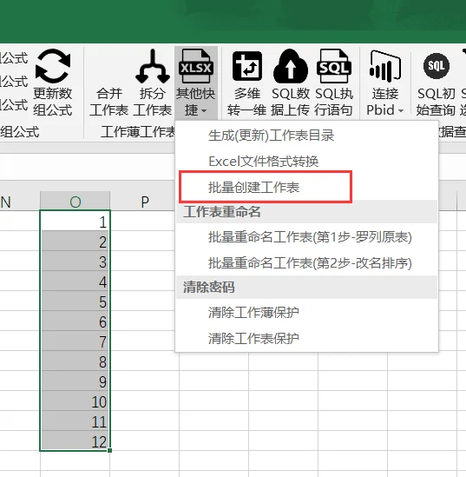Click column O header
Viewport: 466px width, 477px height.
(75, 201)
